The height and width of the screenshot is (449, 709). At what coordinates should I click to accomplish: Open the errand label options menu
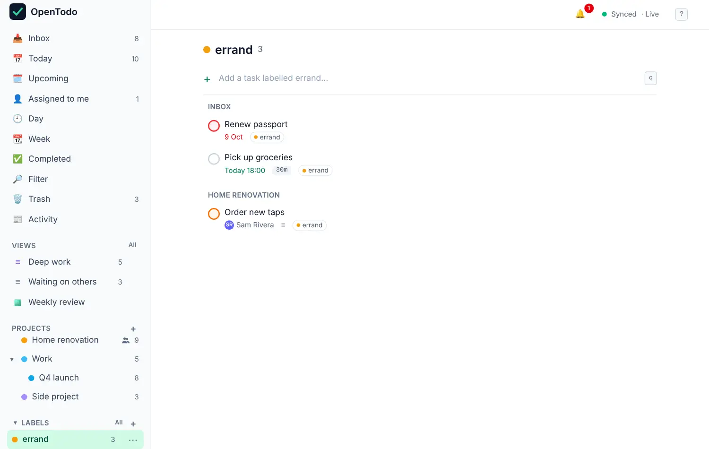pyautogui.click(x=133, y=440)
